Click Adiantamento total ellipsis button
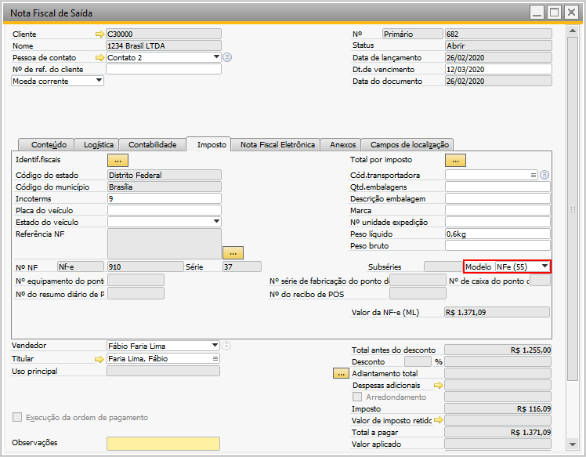The image size is (586, 457). 341,374
